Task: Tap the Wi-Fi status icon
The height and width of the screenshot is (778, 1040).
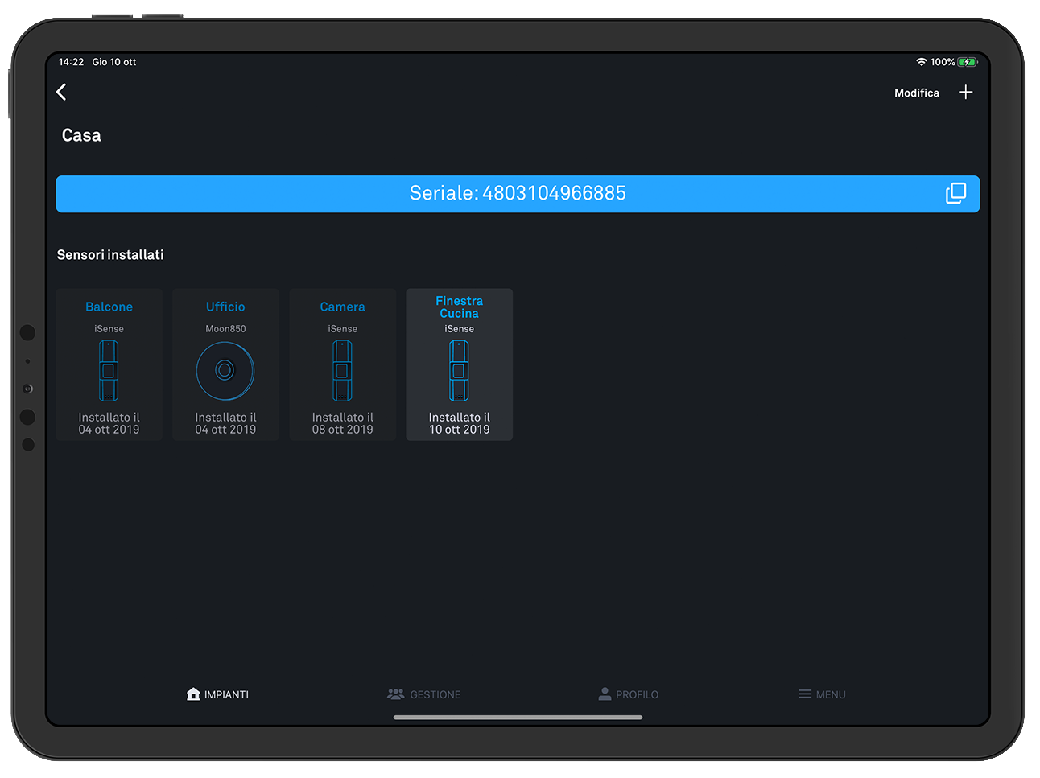Action: (921, 62)
